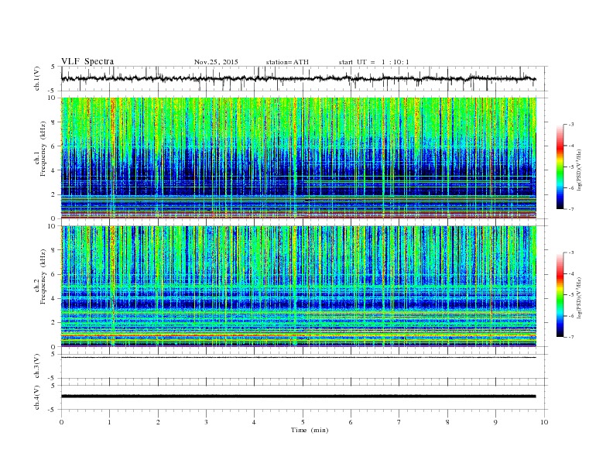Click the lower log(PSD) colorbar label

[580, 297]
